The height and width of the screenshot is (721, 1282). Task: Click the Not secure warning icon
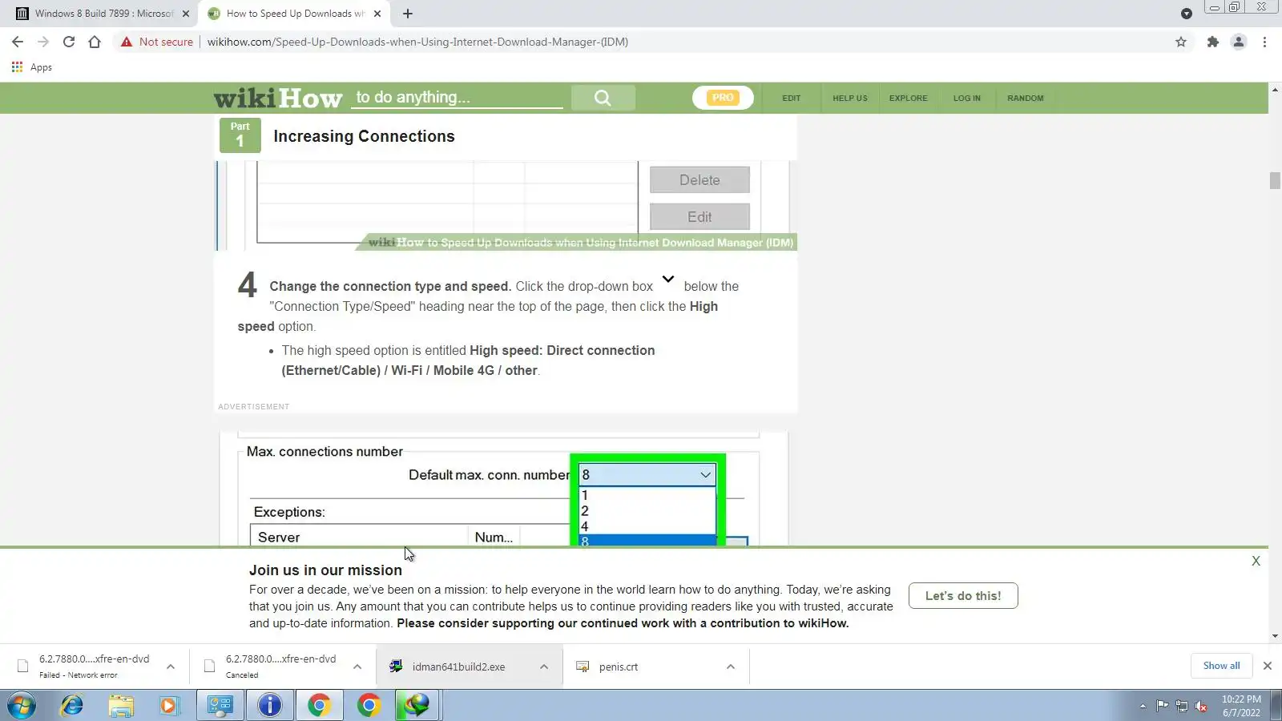(x=127, y=42)
